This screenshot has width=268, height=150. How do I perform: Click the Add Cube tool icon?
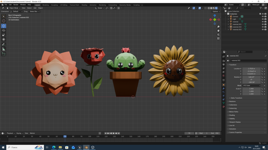4,54
